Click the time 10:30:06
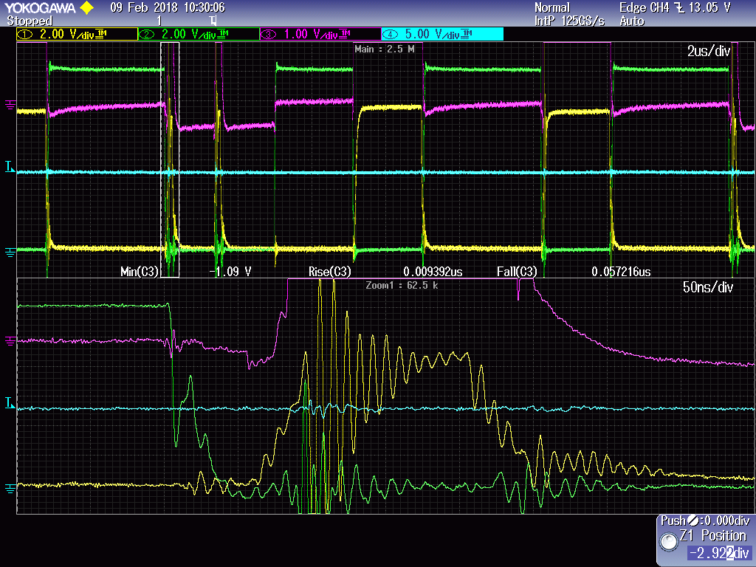Screen dimensions: 756x567 point(205,7)
